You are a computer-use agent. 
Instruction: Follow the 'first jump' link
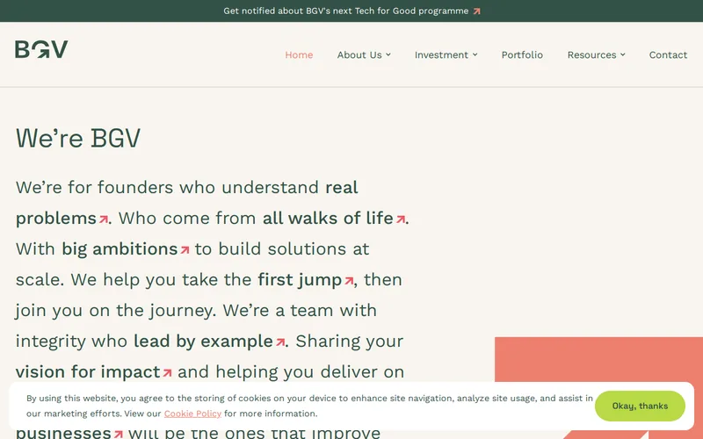tap(300, 280)
